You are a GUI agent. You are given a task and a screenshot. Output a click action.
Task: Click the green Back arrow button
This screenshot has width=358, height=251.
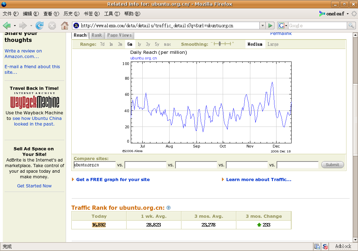click(7, 26)
